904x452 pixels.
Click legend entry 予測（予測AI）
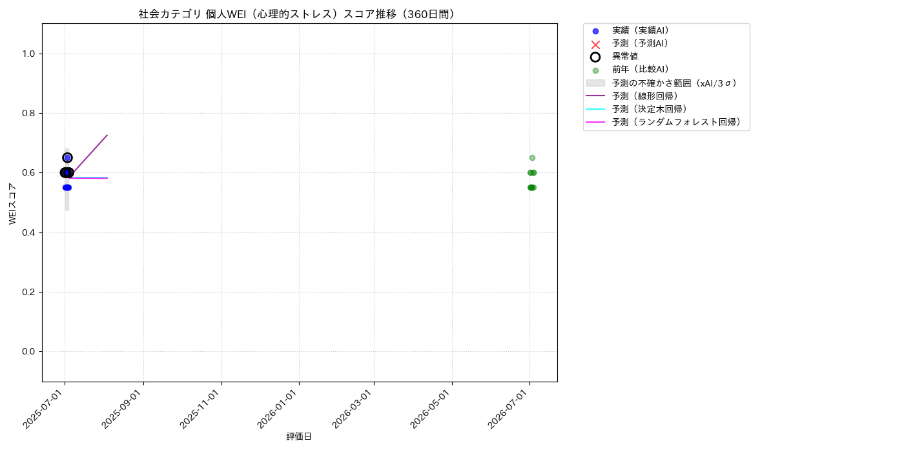[641, 43]
